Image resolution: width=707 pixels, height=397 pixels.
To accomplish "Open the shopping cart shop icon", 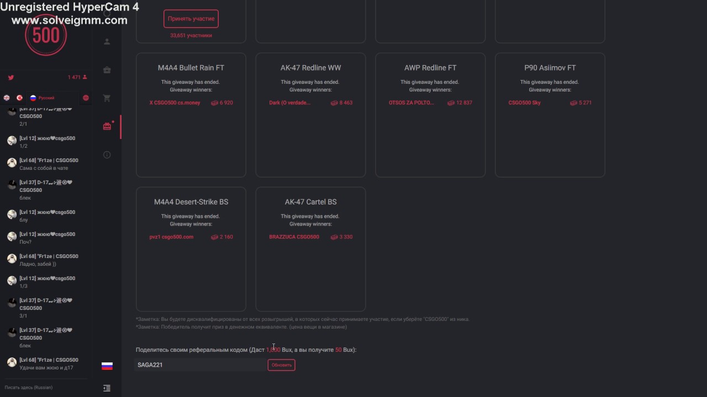I will [x=107, y=98].
